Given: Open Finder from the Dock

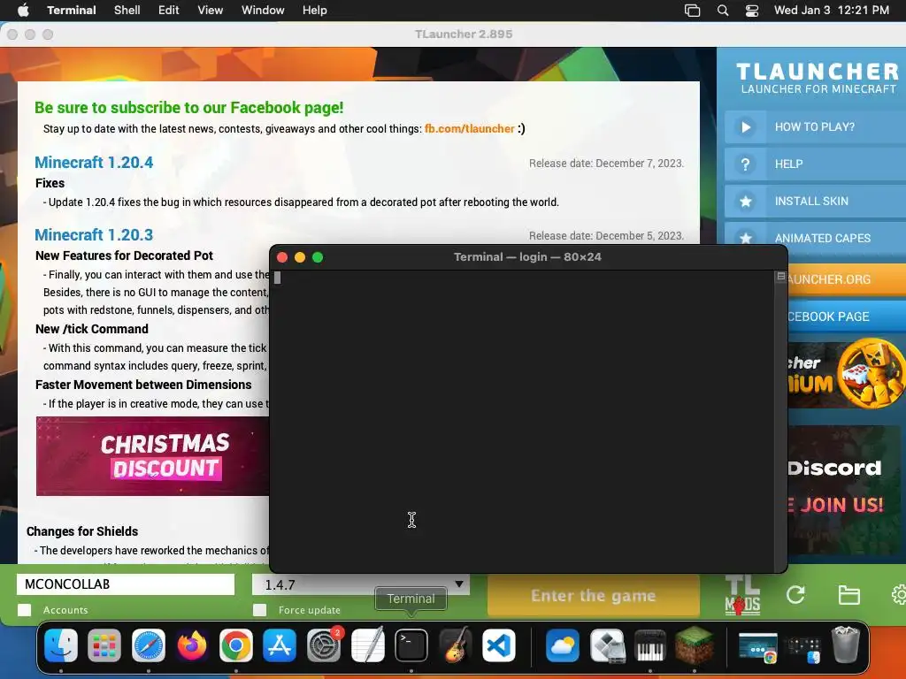Looking at the screenshot, I should tap(61, 645).
